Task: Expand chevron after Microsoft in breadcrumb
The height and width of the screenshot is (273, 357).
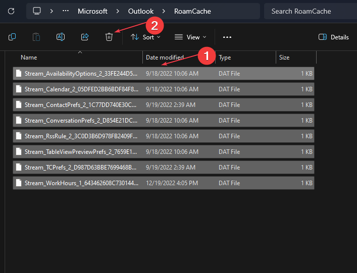Action: click(x=118, y=11)
